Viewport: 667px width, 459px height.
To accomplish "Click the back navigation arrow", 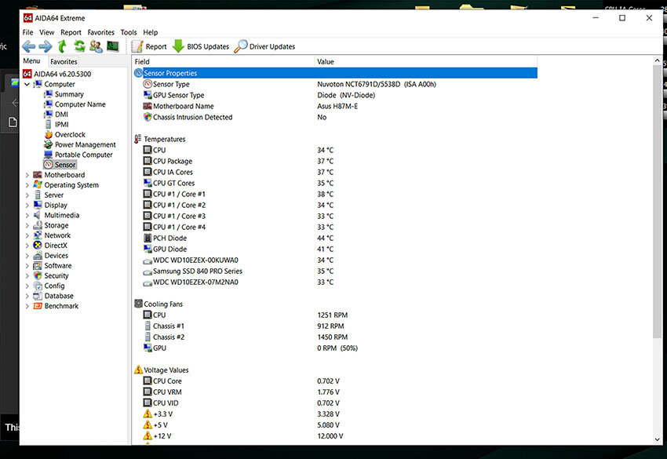I will tap(29, 46).
